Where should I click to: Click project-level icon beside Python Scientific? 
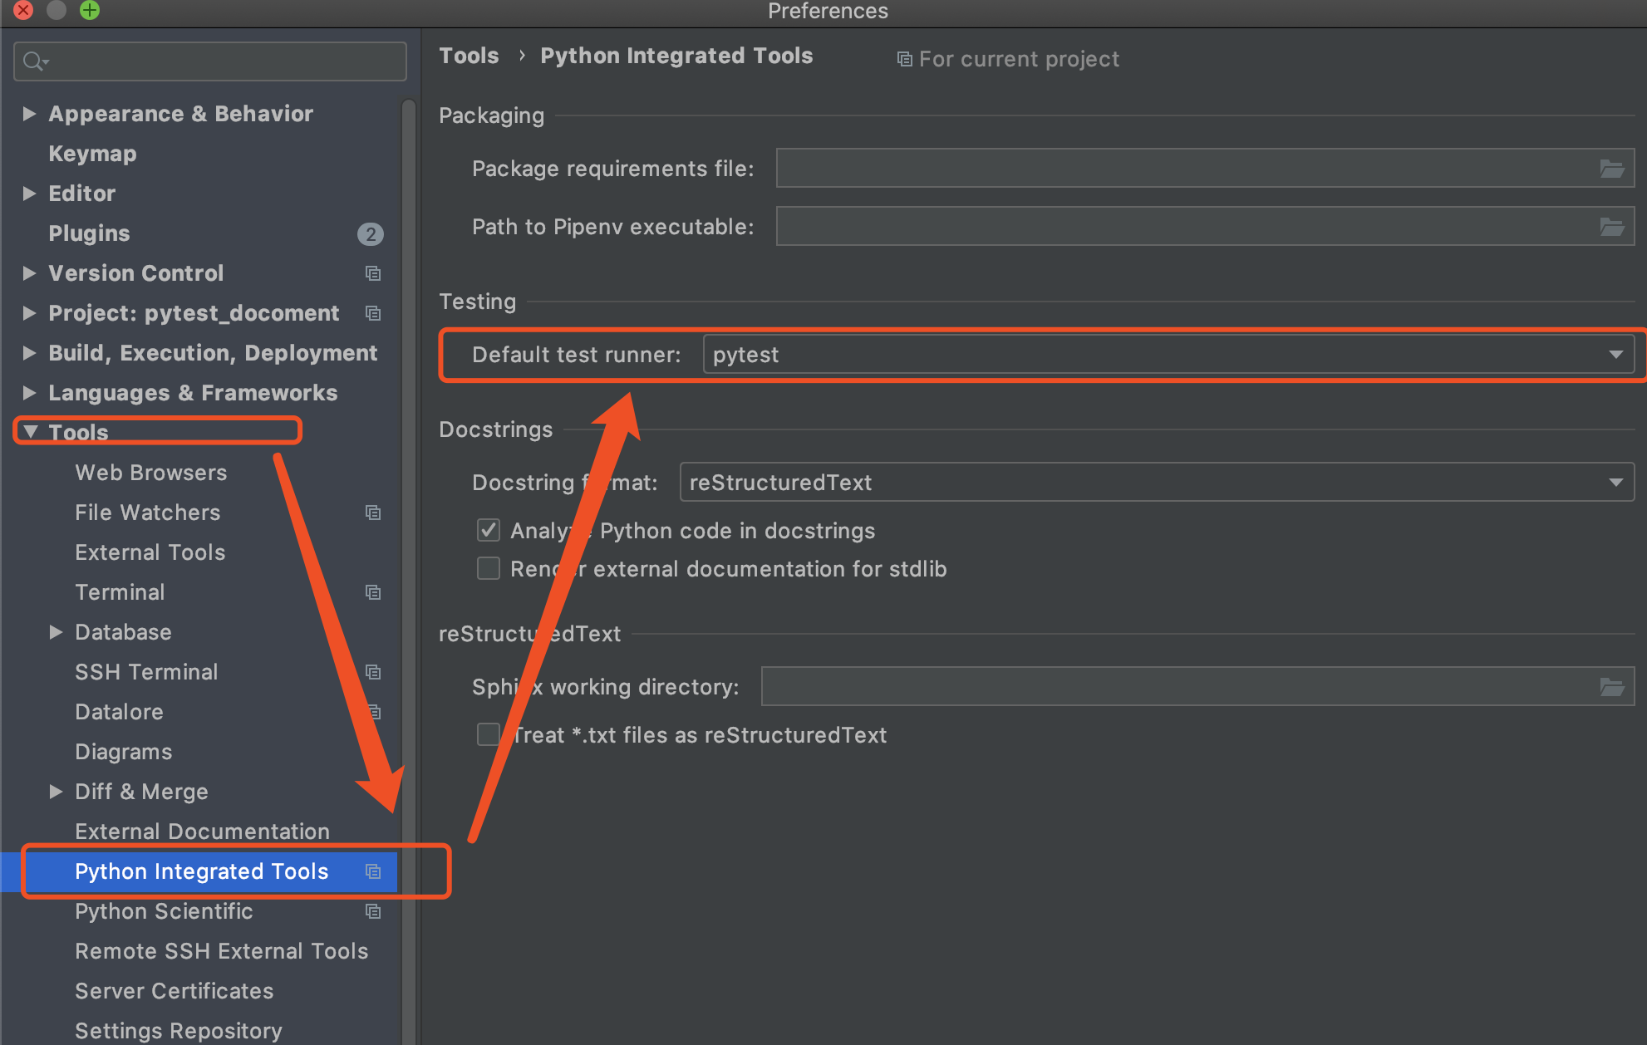tap(373, 911)
